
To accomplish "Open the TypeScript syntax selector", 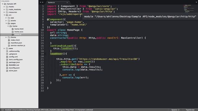I will click(190, 110).
